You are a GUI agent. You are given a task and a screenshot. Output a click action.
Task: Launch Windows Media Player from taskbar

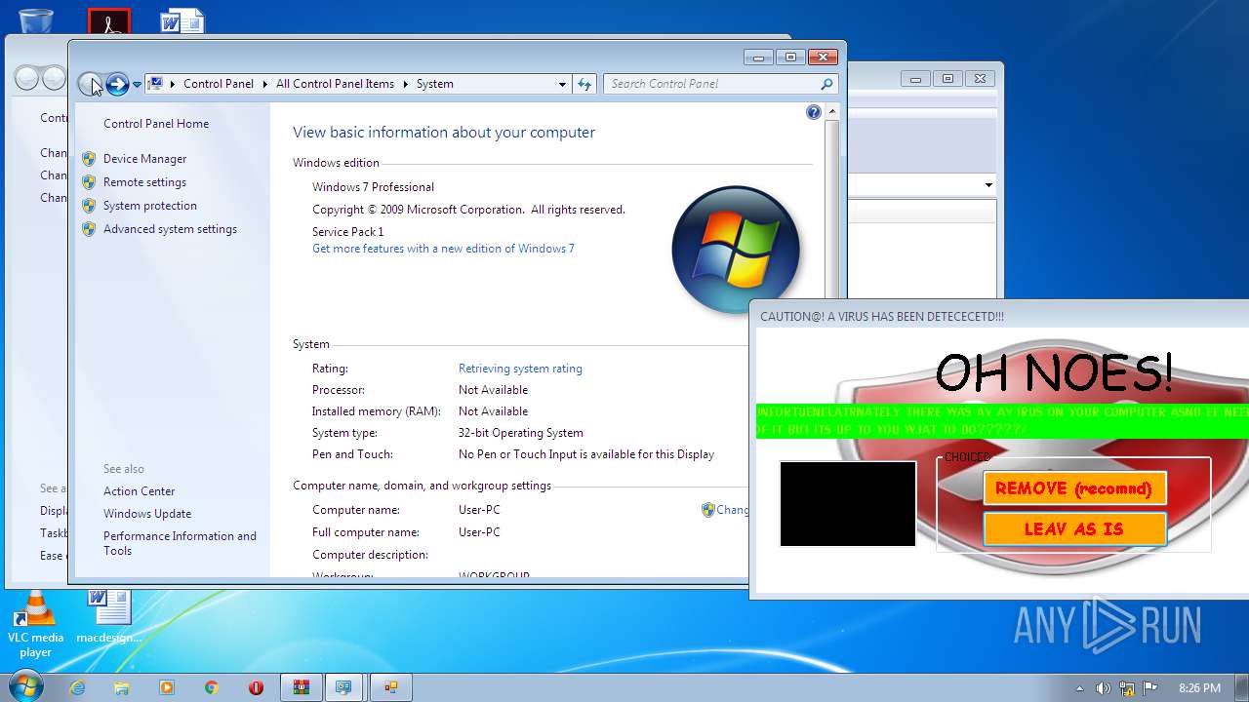(167, 687)
